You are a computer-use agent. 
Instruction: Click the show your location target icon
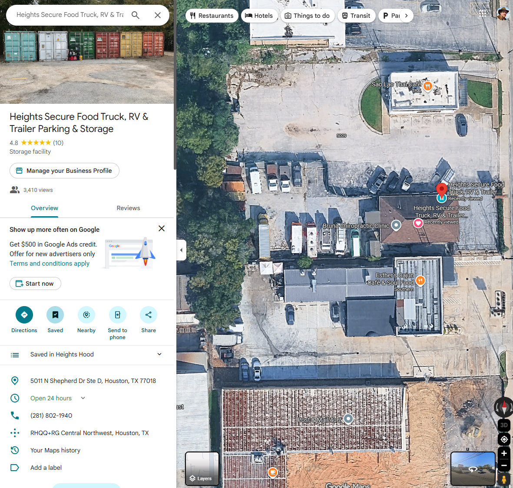(504, 439)
